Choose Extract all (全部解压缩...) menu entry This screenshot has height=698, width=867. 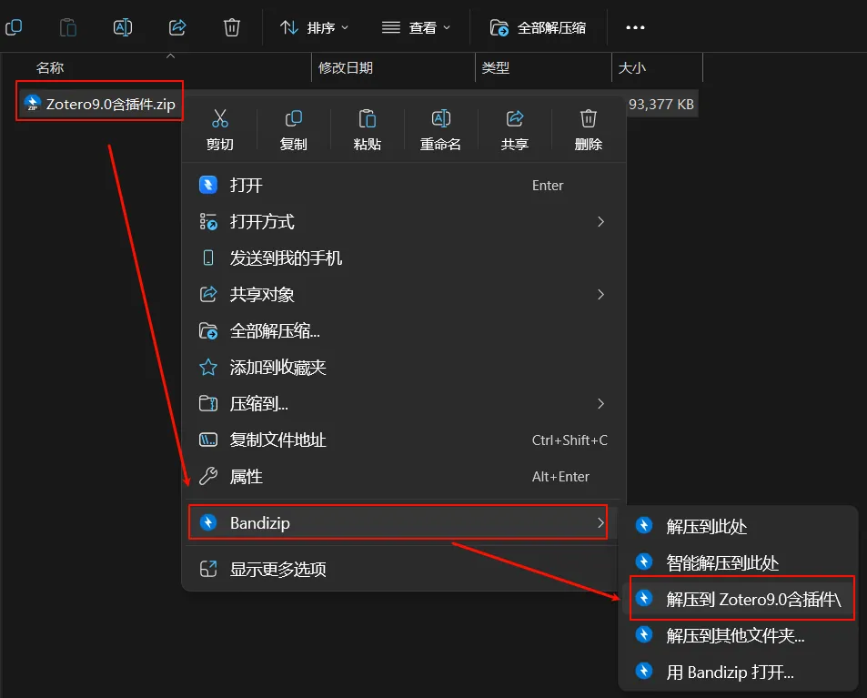coord(404,330)
